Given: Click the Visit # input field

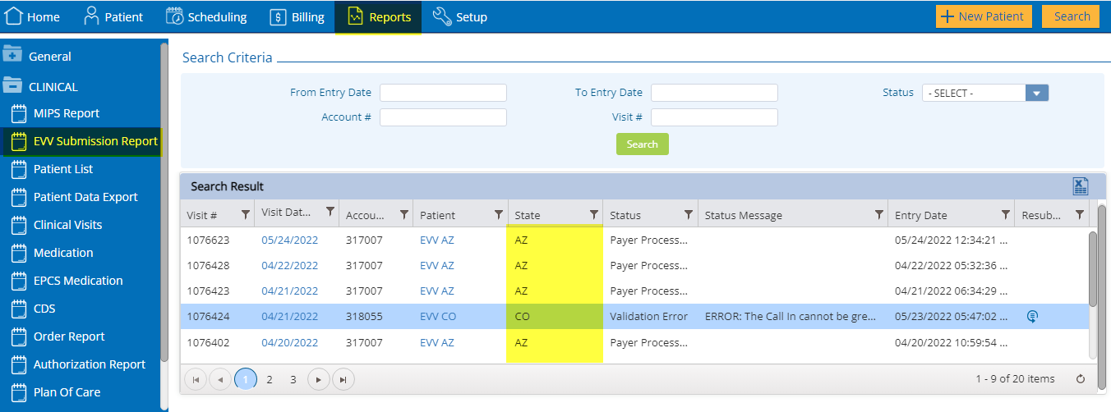Looking at the screenshot, I should [714, 117].
